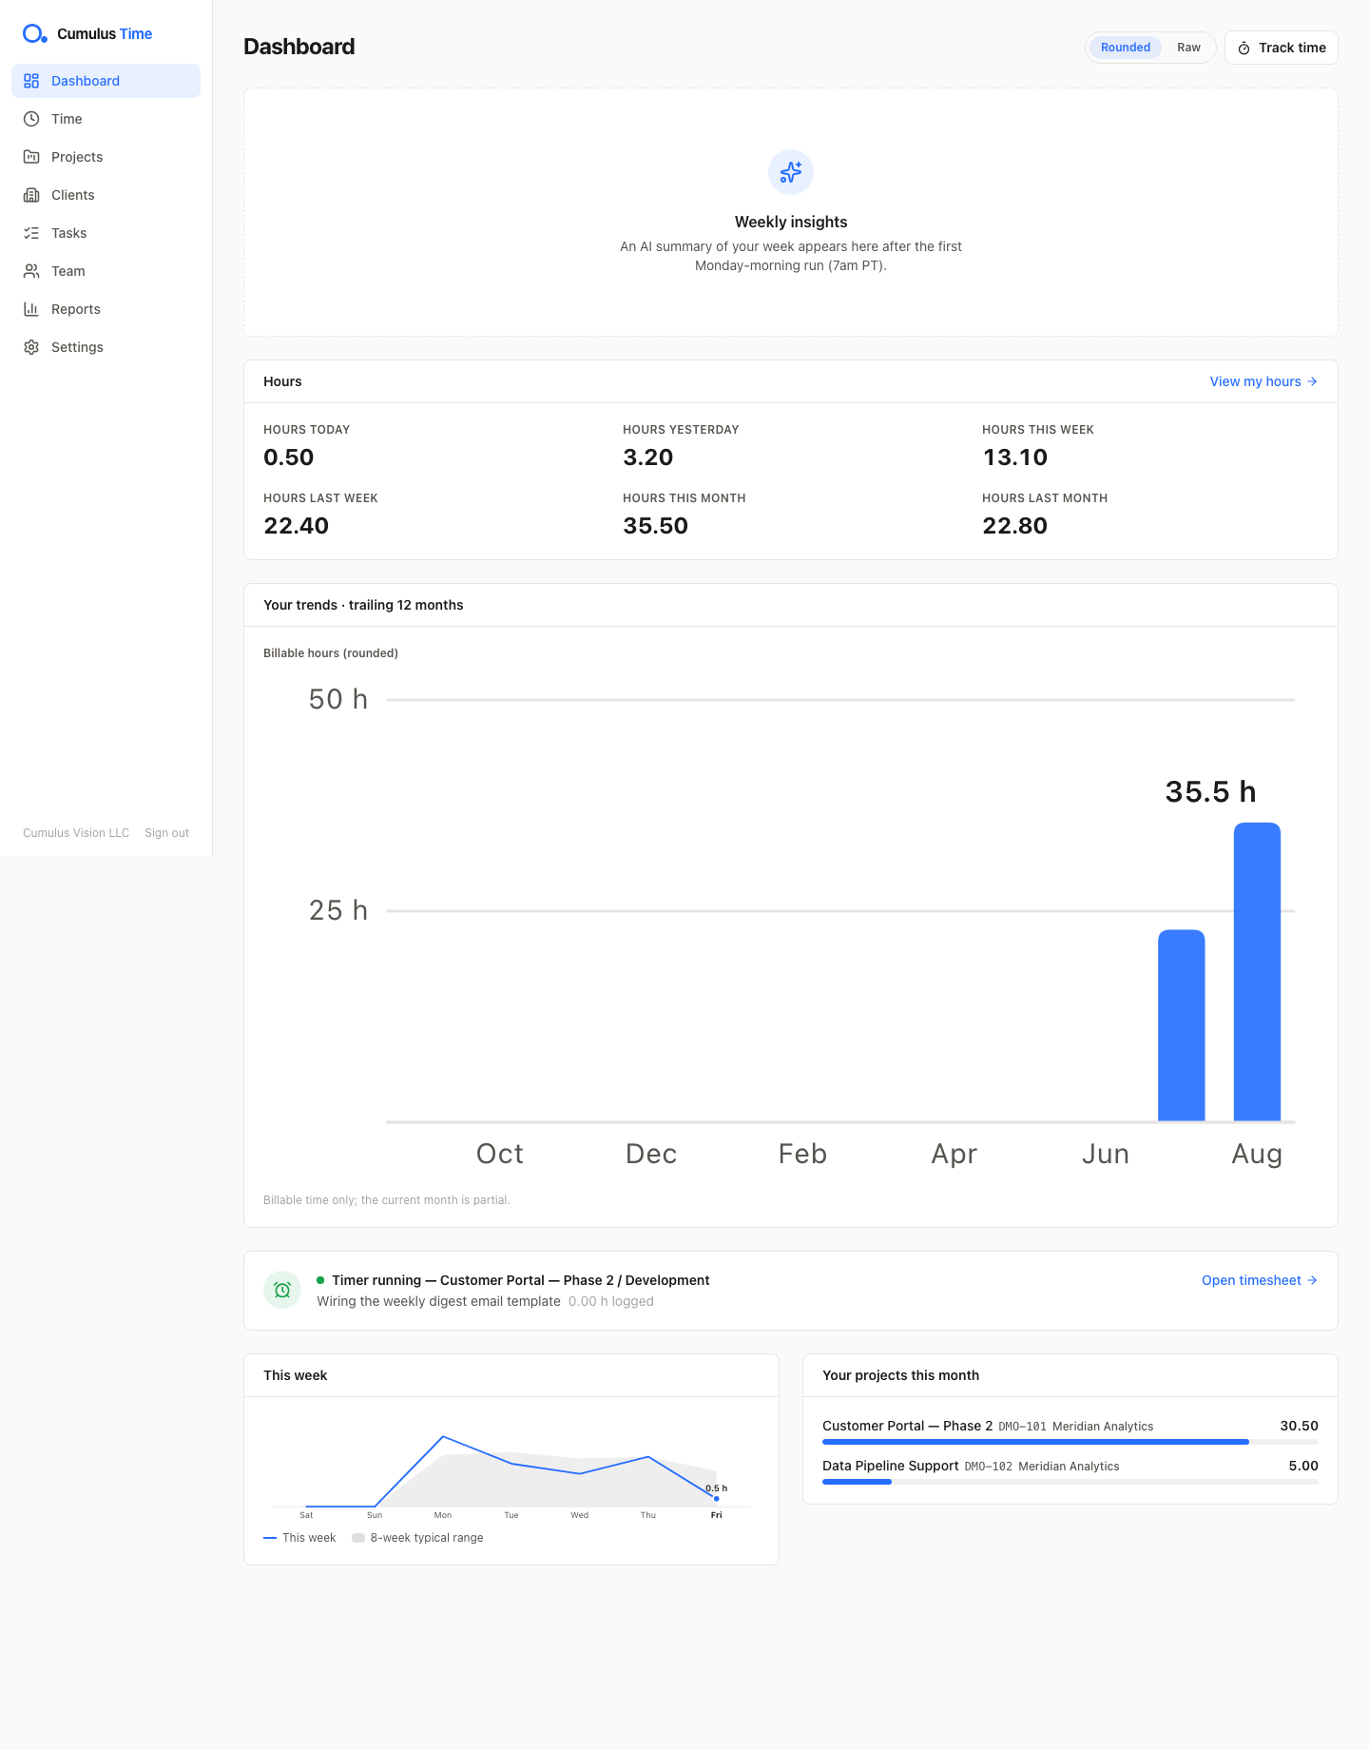The width and height of the screenshot is (1369, 1750).
Task: Click the 30.50 project hours value
Action: [1299, 1426]
